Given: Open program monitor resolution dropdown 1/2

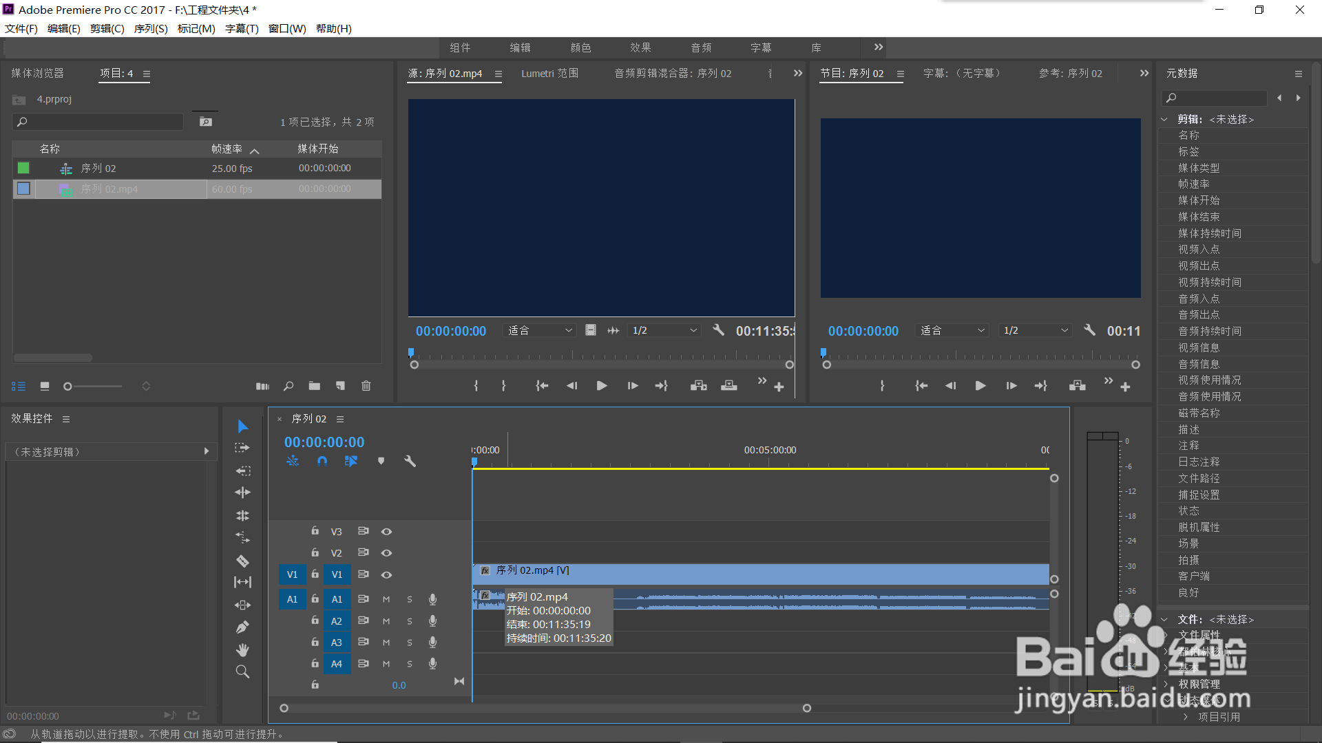Looking at the screenshot, I should (1036, 331).
